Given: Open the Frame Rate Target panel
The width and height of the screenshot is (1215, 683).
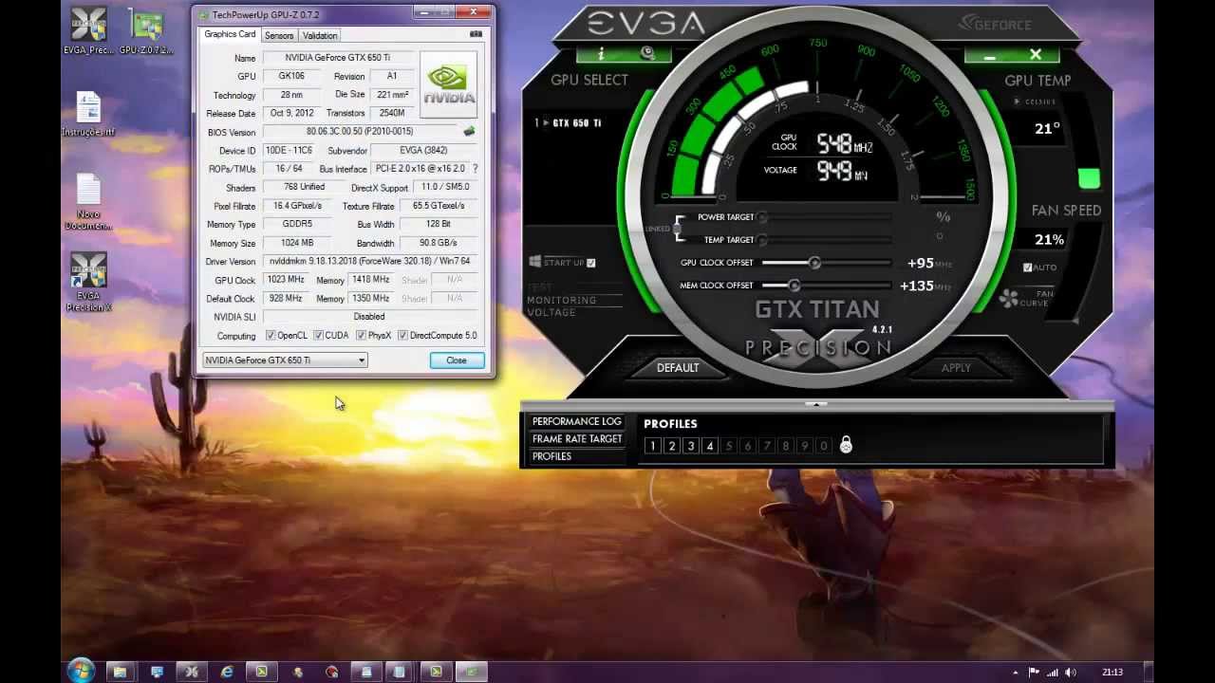Looking at the screenshot, I should click(x=576, y=439).
